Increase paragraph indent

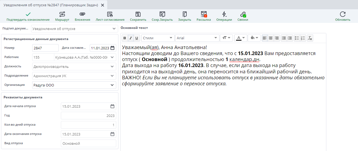coord(290,38)
